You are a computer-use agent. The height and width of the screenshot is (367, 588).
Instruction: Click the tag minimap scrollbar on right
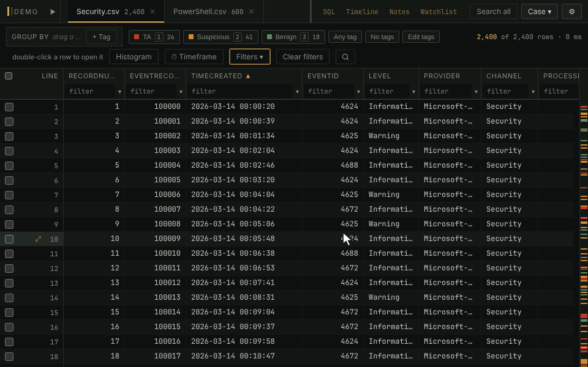pyautogui.click(x=584, y=233)
